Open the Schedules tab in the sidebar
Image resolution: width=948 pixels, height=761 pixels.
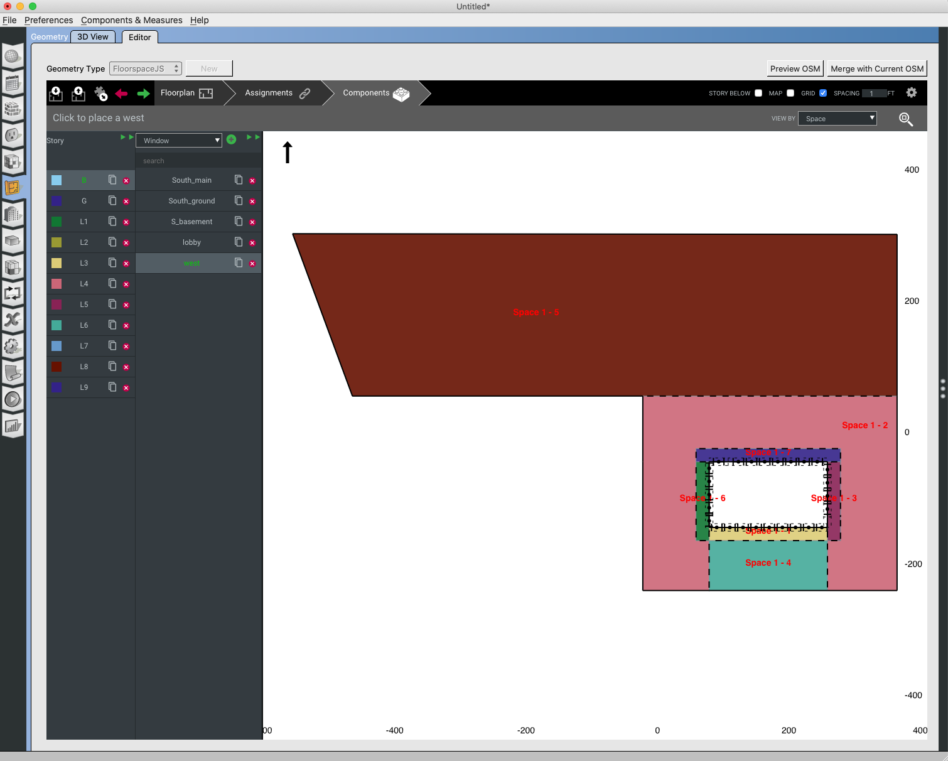click(13, 84)
